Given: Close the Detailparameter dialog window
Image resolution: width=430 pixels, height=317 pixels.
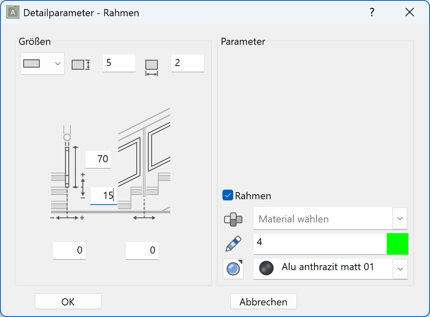Looking at the screenshot, I should coord(410,12).
